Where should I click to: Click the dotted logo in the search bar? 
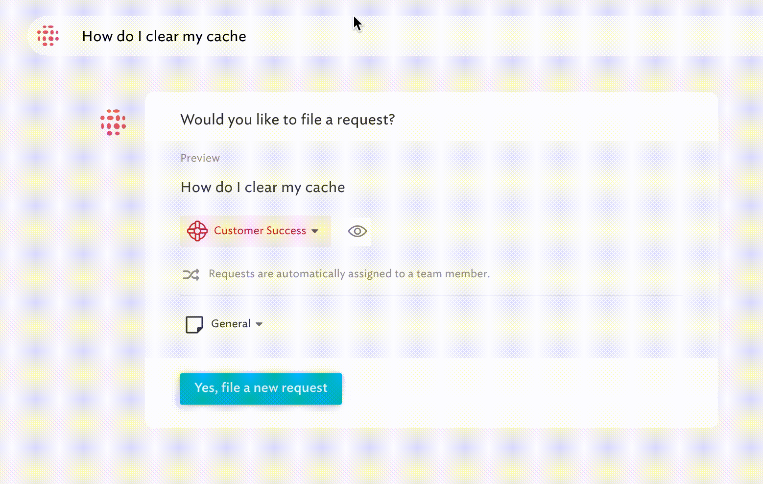(48, 36)
